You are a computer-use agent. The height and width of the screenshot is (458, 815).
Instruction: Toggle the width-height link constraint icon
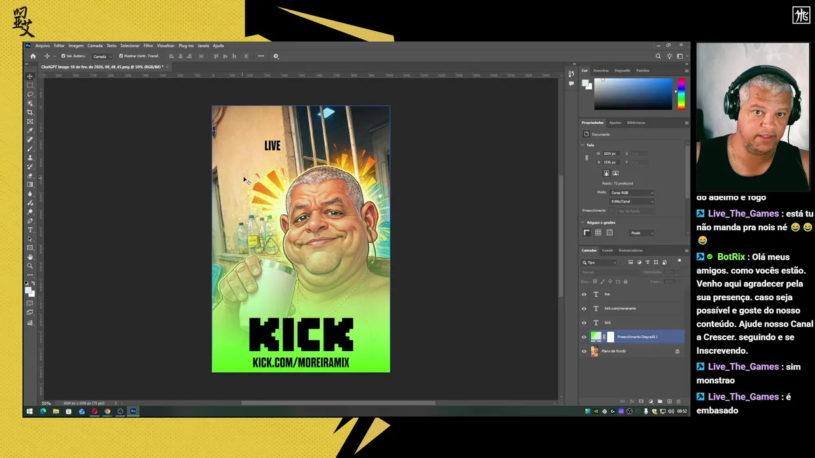click(x=586, y=158)
